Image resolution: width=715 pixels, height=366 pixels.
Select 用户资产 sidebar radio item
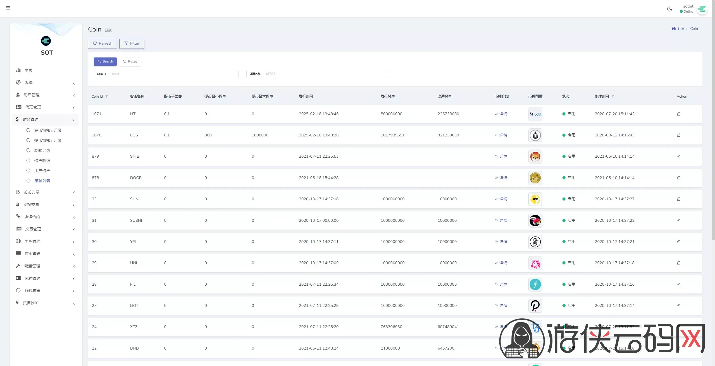tap(42, 171)
